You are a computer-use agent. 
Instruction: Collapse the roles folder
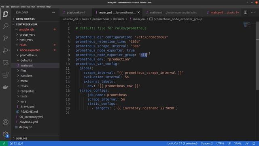click(x=23, y=45)
